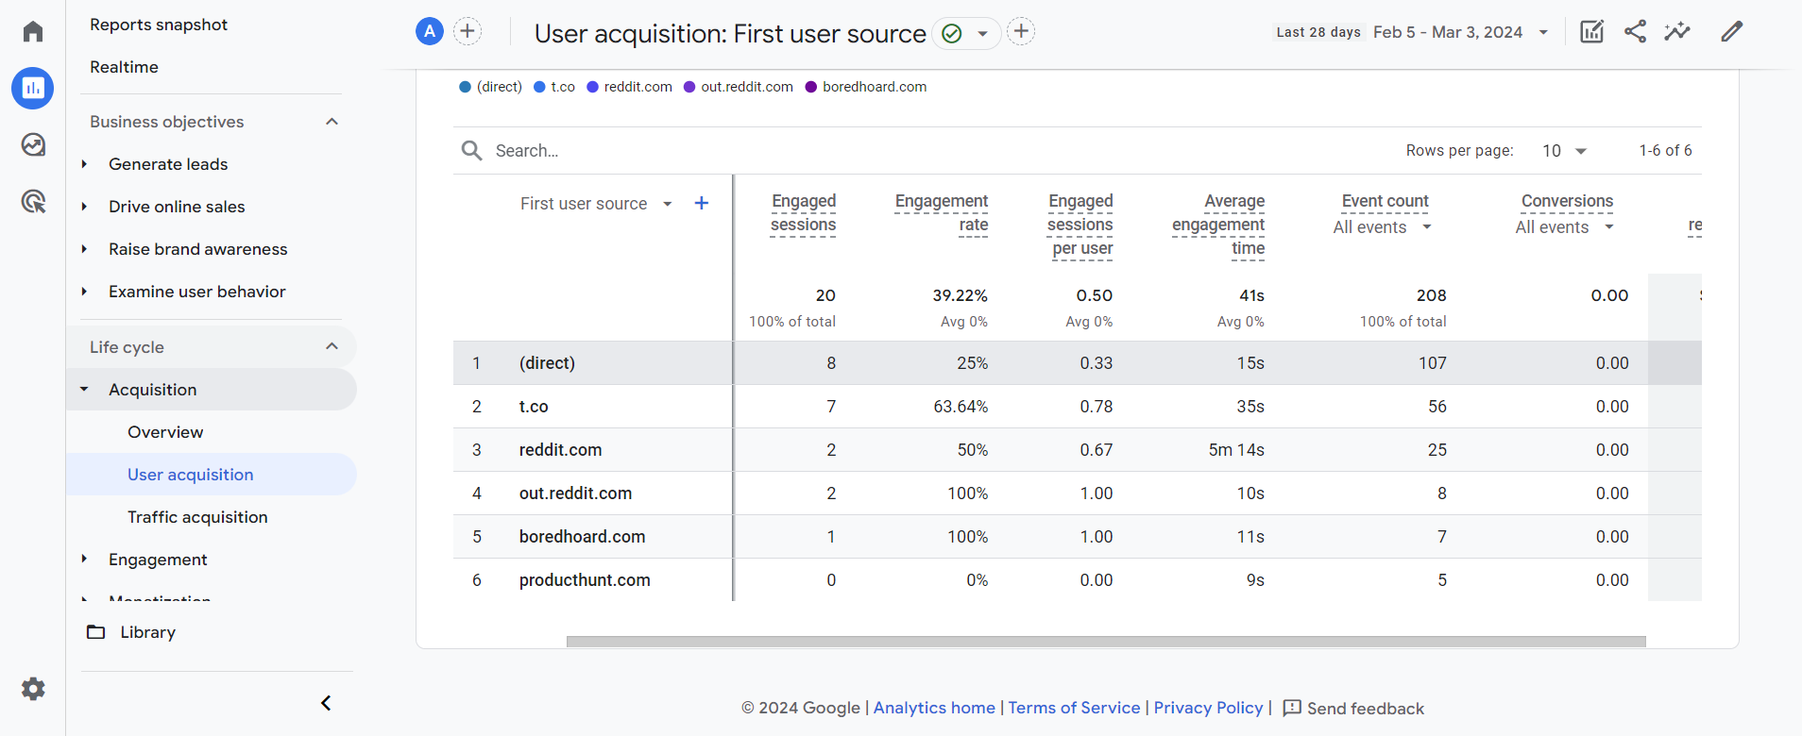This screenshot has width=1802, height=736.
Task: Click the t.co legend color dot
Action: (539, 87)
